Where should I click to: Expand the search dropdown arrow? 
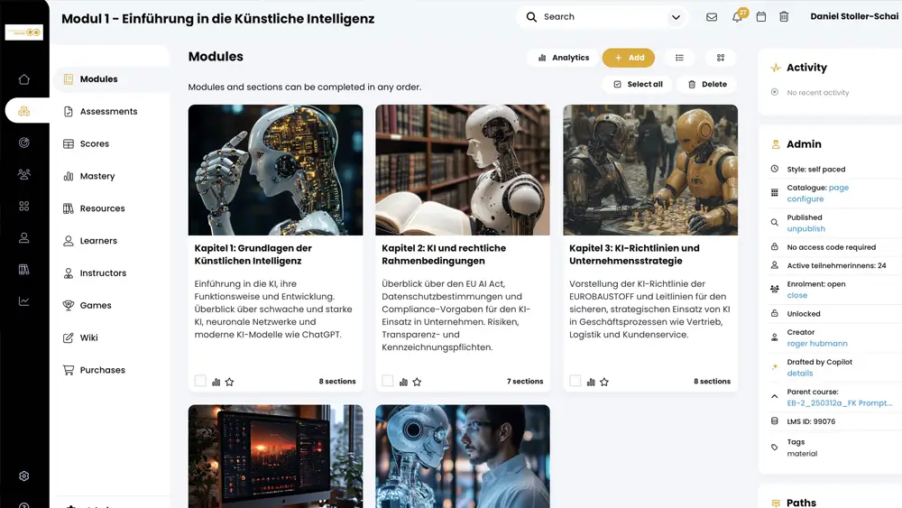(x=676, y=17)
